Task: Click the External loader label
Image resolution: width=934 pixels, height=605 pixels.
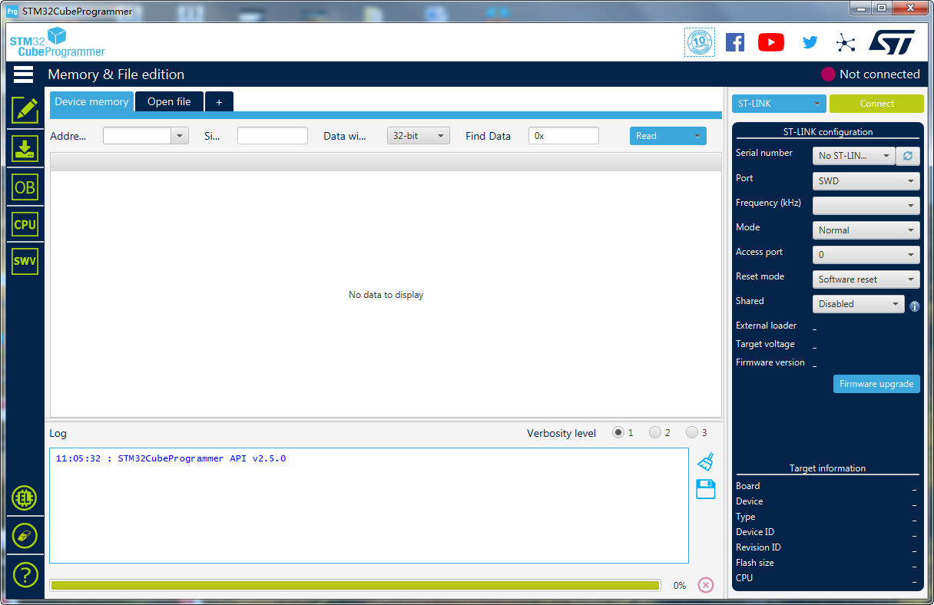Action: 766,326
